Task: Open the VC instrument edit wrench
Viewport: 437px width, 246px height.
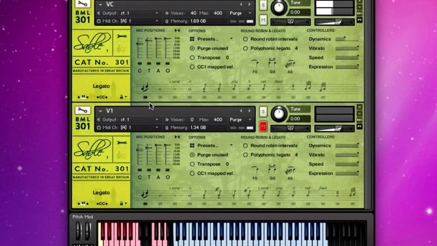Action: tap(83, 3)
